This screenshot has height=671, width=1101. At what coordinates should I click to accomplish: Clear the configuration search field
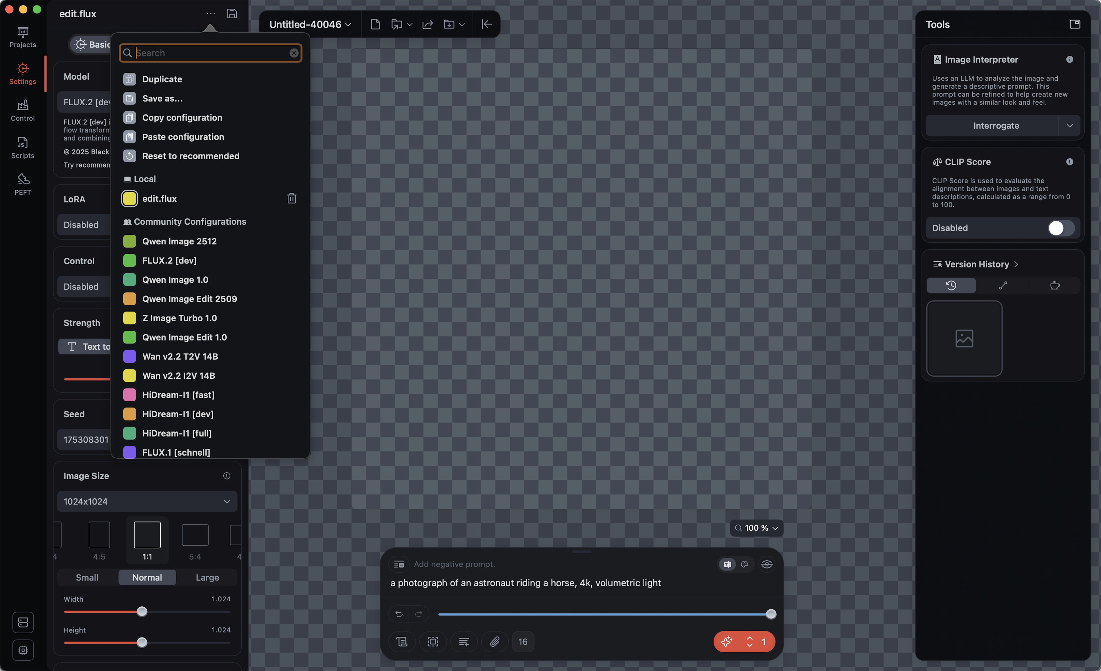[x=294, y=53]
